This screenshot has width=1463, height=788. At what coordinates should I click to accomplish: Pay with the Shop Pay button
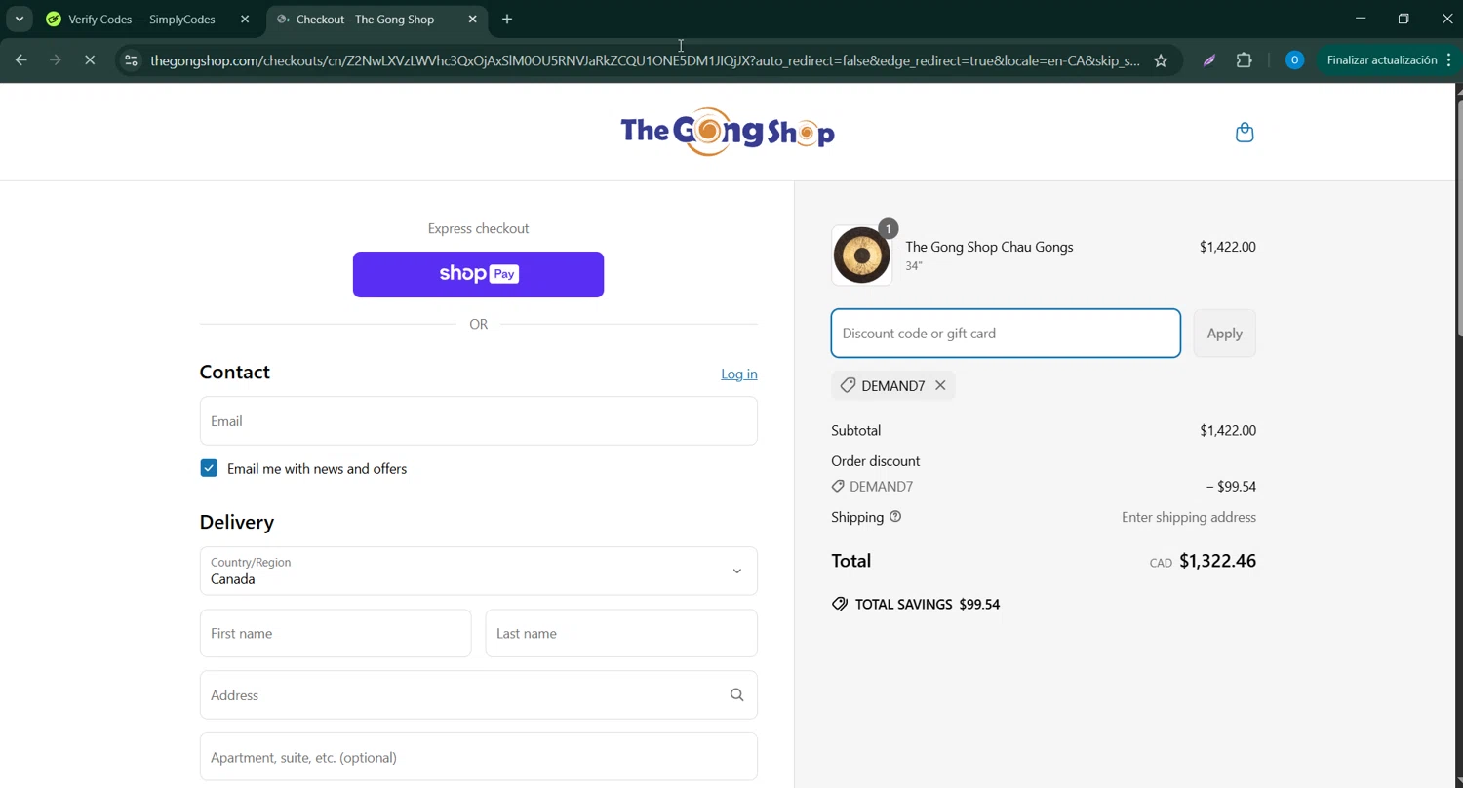point(478,274)
